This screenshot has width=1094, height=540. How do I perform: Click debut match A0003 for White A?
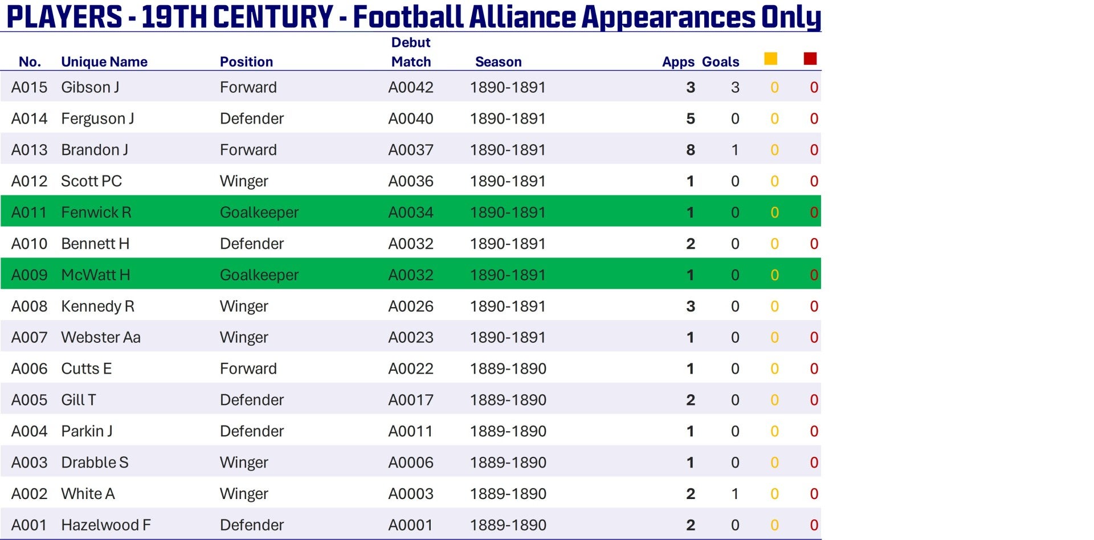[411, 493]
